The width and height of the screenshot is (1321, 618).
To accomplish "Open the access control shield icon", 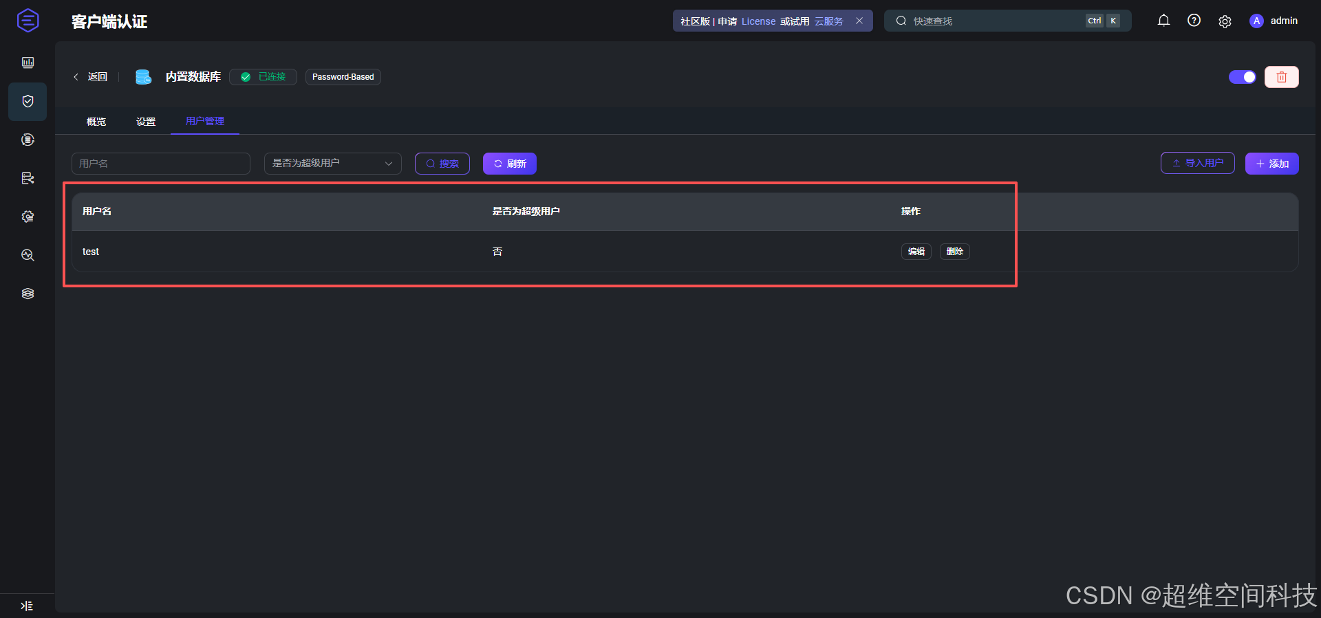I will (28, 101).
